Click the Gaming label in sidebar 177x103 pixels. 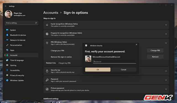[13, 65]
